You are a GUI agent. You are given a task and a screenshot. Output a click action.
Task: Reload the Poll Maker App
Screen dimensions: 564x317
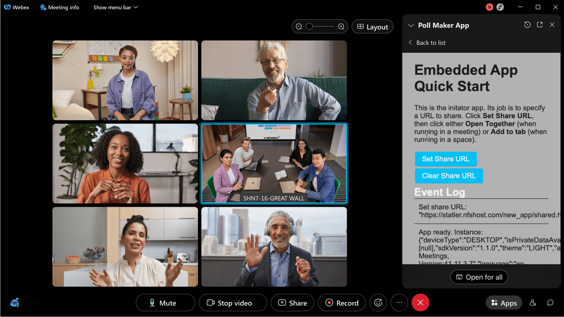point(527,25)
